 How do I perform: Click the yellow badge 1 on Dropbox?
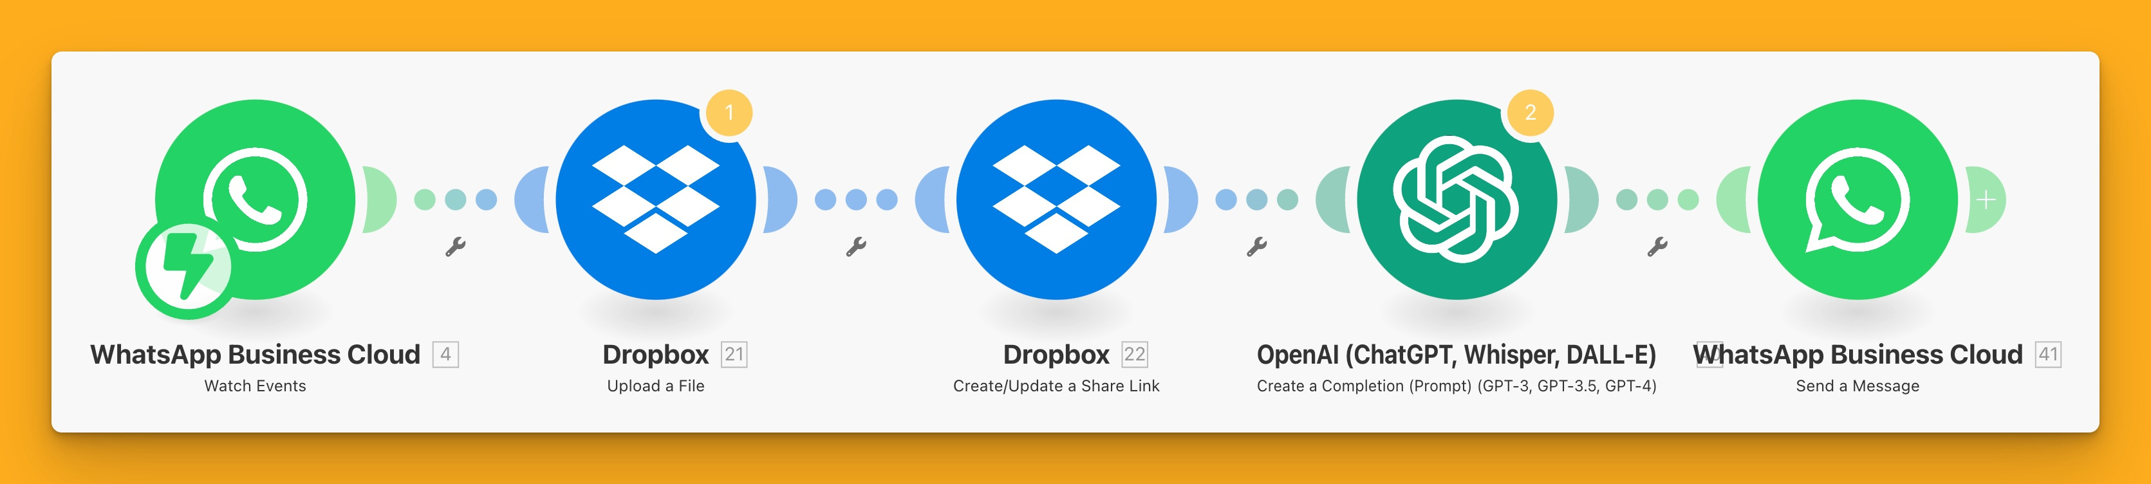click(729, 113)
